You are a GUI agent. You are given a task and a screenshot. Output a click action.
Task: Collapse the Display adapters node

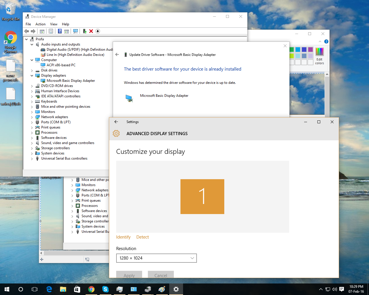tap(32, 75)
